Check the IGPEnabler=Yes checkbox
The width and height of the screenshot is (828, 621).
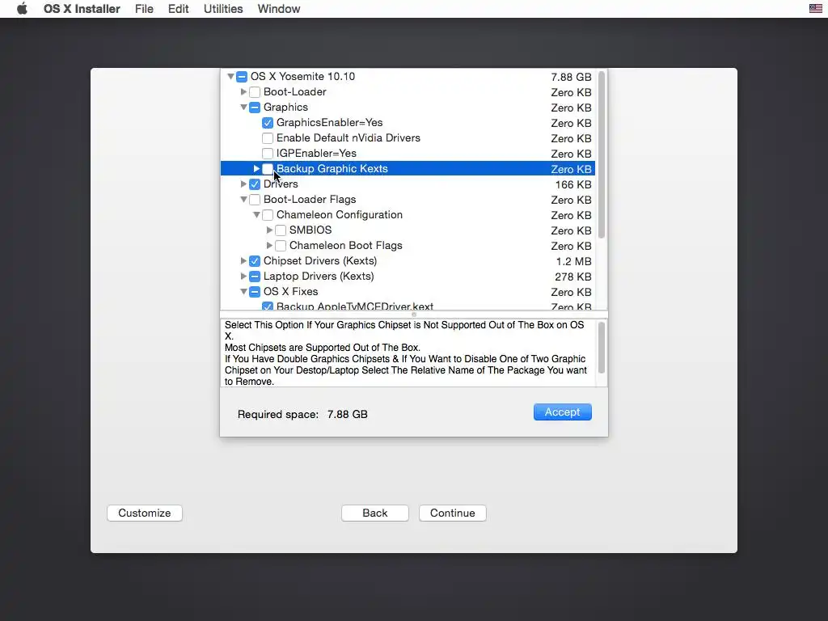268,153
